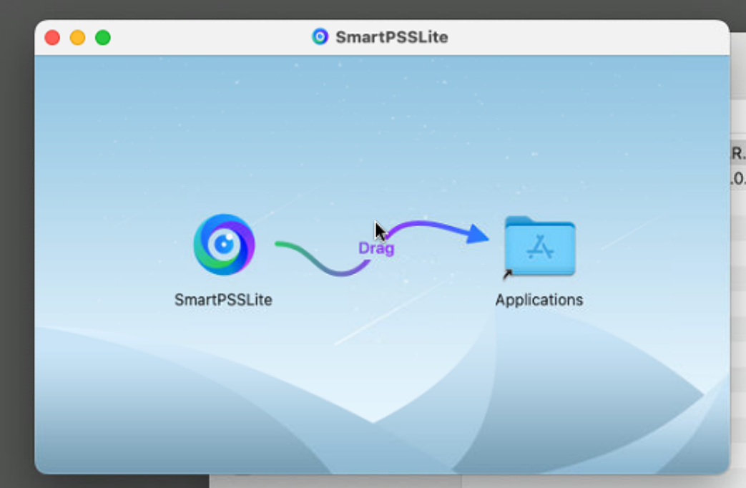Viewport: 746px width, 488px height.
Task: Close the SmartPSSLite installer window
Action: [x=52, y=38]
